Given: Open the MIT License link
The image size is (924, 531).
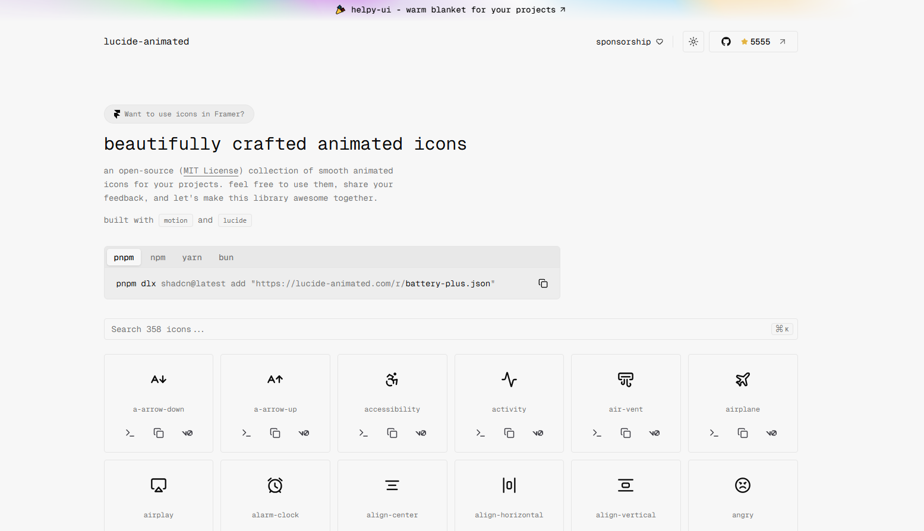Looking at the screenshot, I should 210,170.
